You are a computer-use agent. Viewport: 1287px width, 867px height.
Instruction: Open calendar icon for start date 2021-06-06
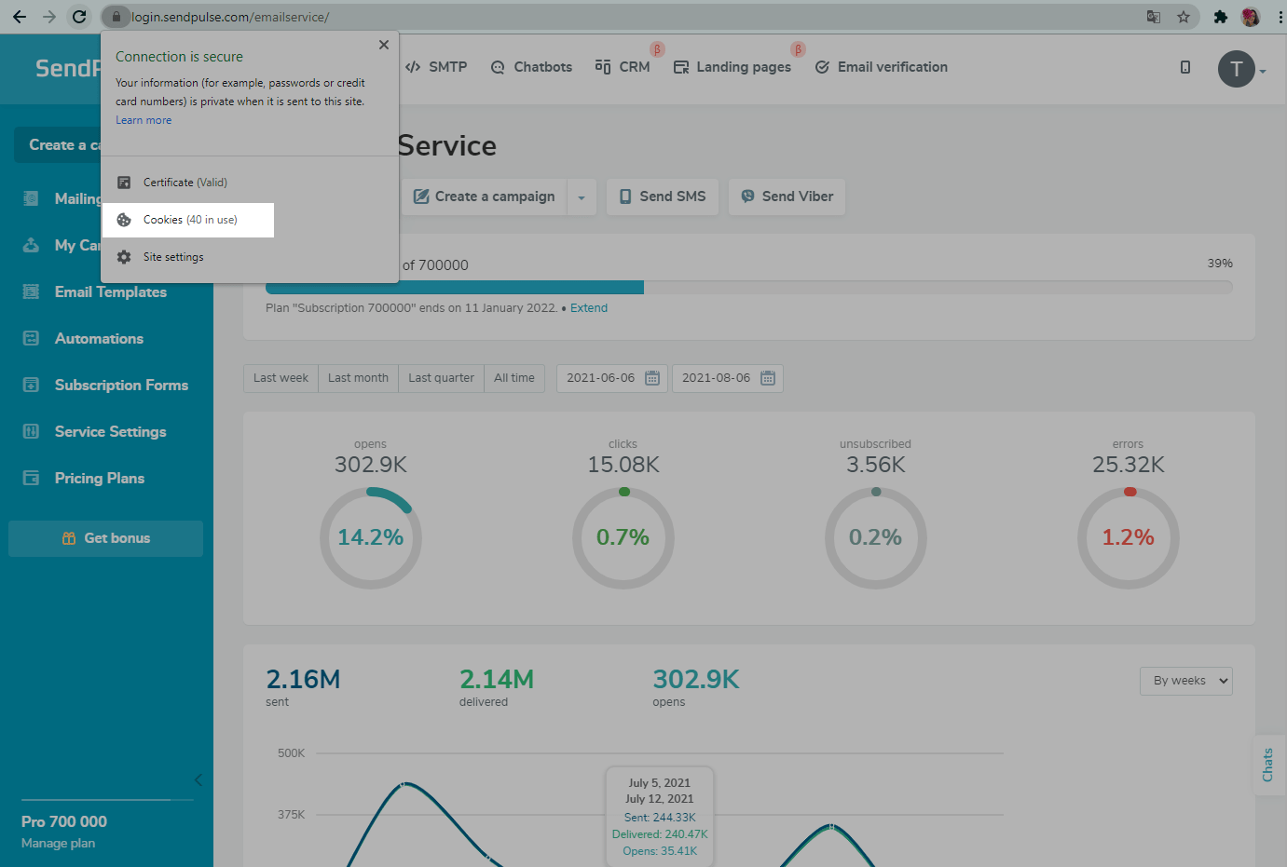tap(652, 378)
